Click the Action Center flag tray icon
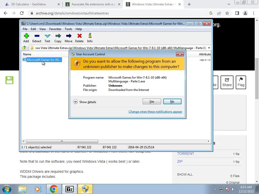The width and height of the screenshot is (259, 194). 227,189
